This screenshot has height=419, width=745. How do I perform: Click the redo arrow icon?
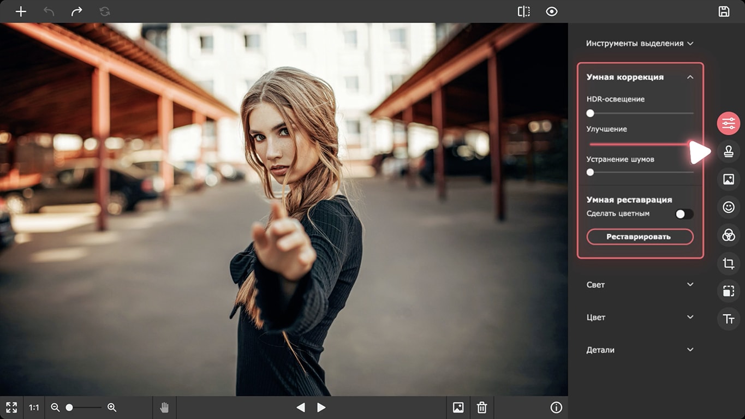[x=76, y=11]
